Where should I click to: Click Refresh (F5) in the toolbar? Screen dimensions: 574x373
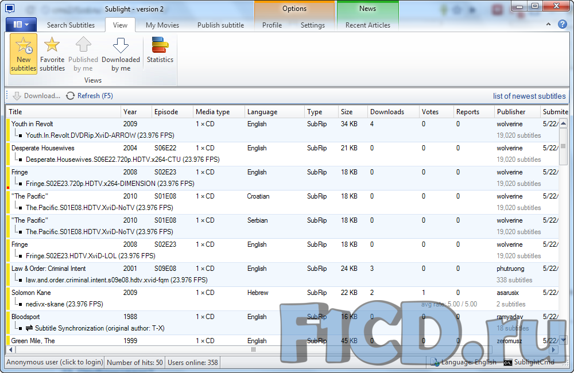click(90, 96)
